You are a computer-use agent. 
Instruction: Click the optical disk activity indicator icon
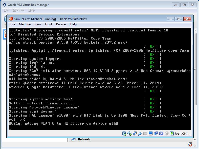[x=129, y=134]
